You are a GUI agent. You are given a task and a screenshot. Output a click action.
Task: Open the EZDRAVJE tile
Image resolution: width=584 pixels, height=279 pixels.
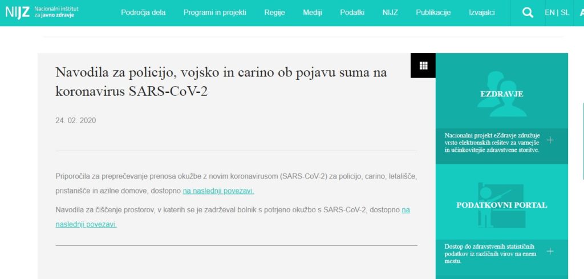(x=501, y=94)
